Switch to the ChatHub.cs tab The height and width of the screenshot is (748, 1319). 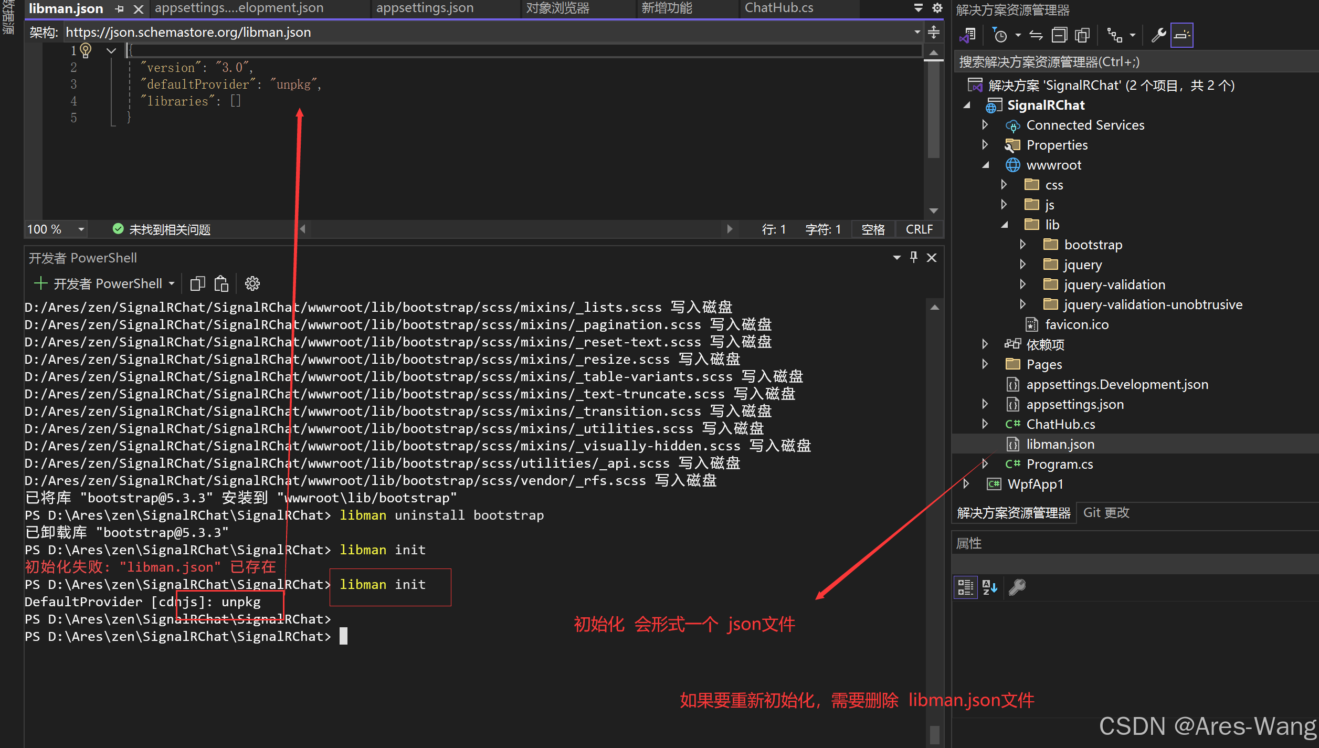pos(778,8)
